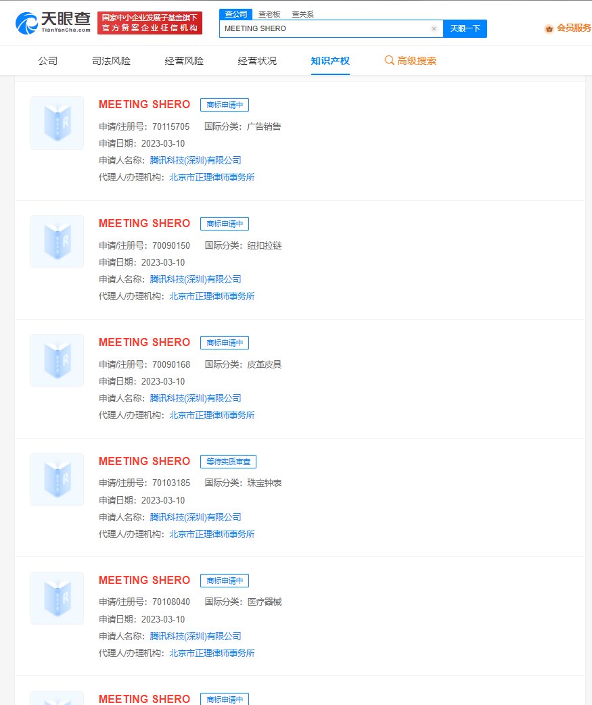Select registration number 70108040 text
This screenshot has height=705, width=592.
coord(171,602)
